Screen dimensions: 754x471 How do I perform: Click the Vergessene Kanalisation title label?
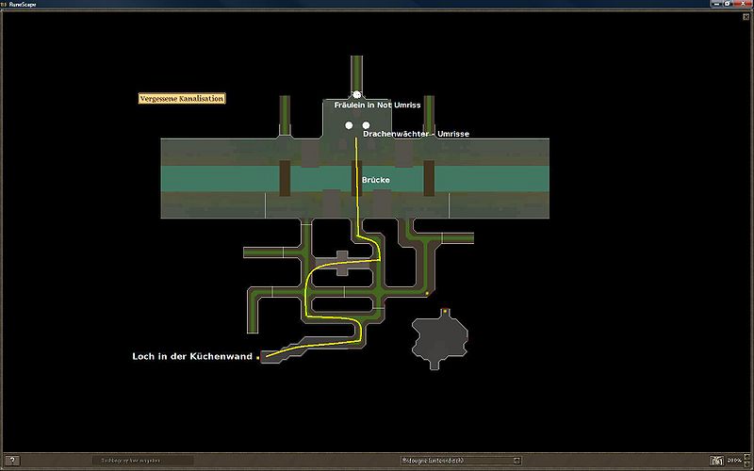point(181,98)
